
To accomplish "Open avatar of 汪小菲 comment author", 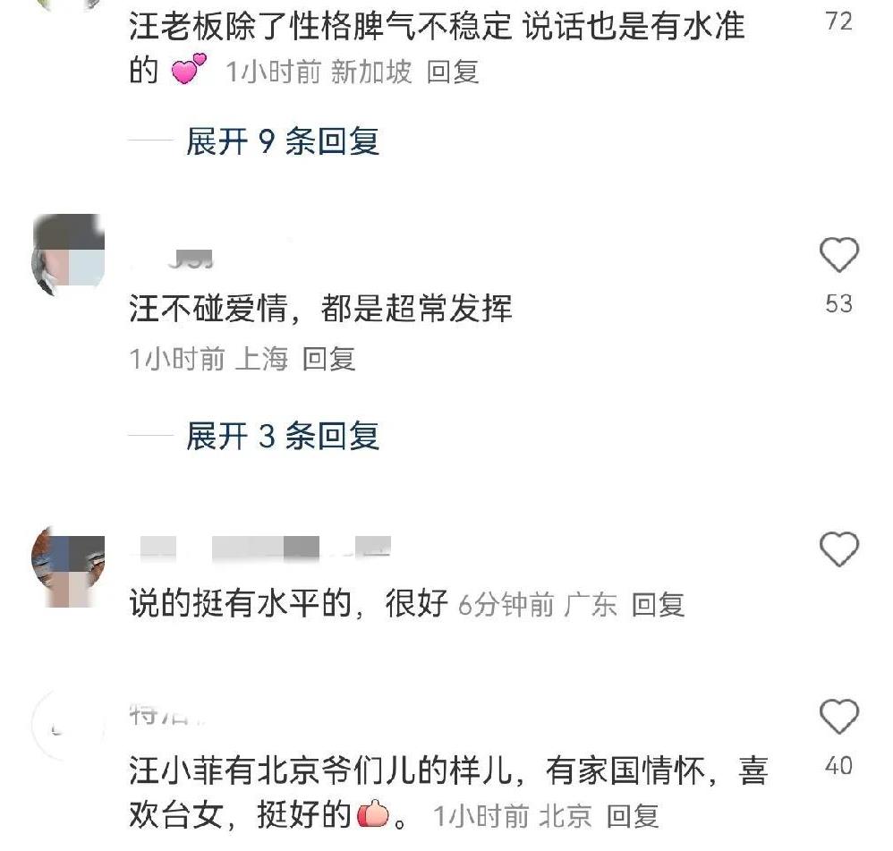I will [68, 725].
